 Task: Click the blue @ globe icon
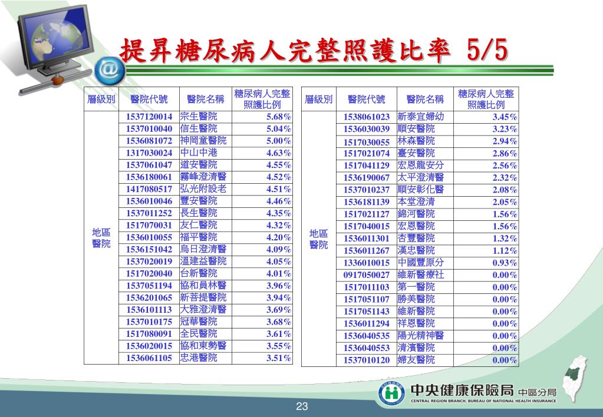click(110, 71)
